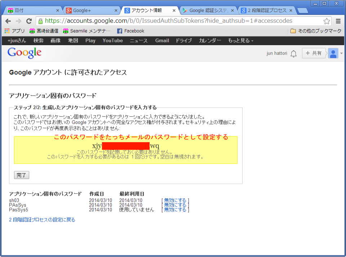This screenshot has width=346, height=257.
Task: Maximize the Chrome window
Action: (324, 4)
